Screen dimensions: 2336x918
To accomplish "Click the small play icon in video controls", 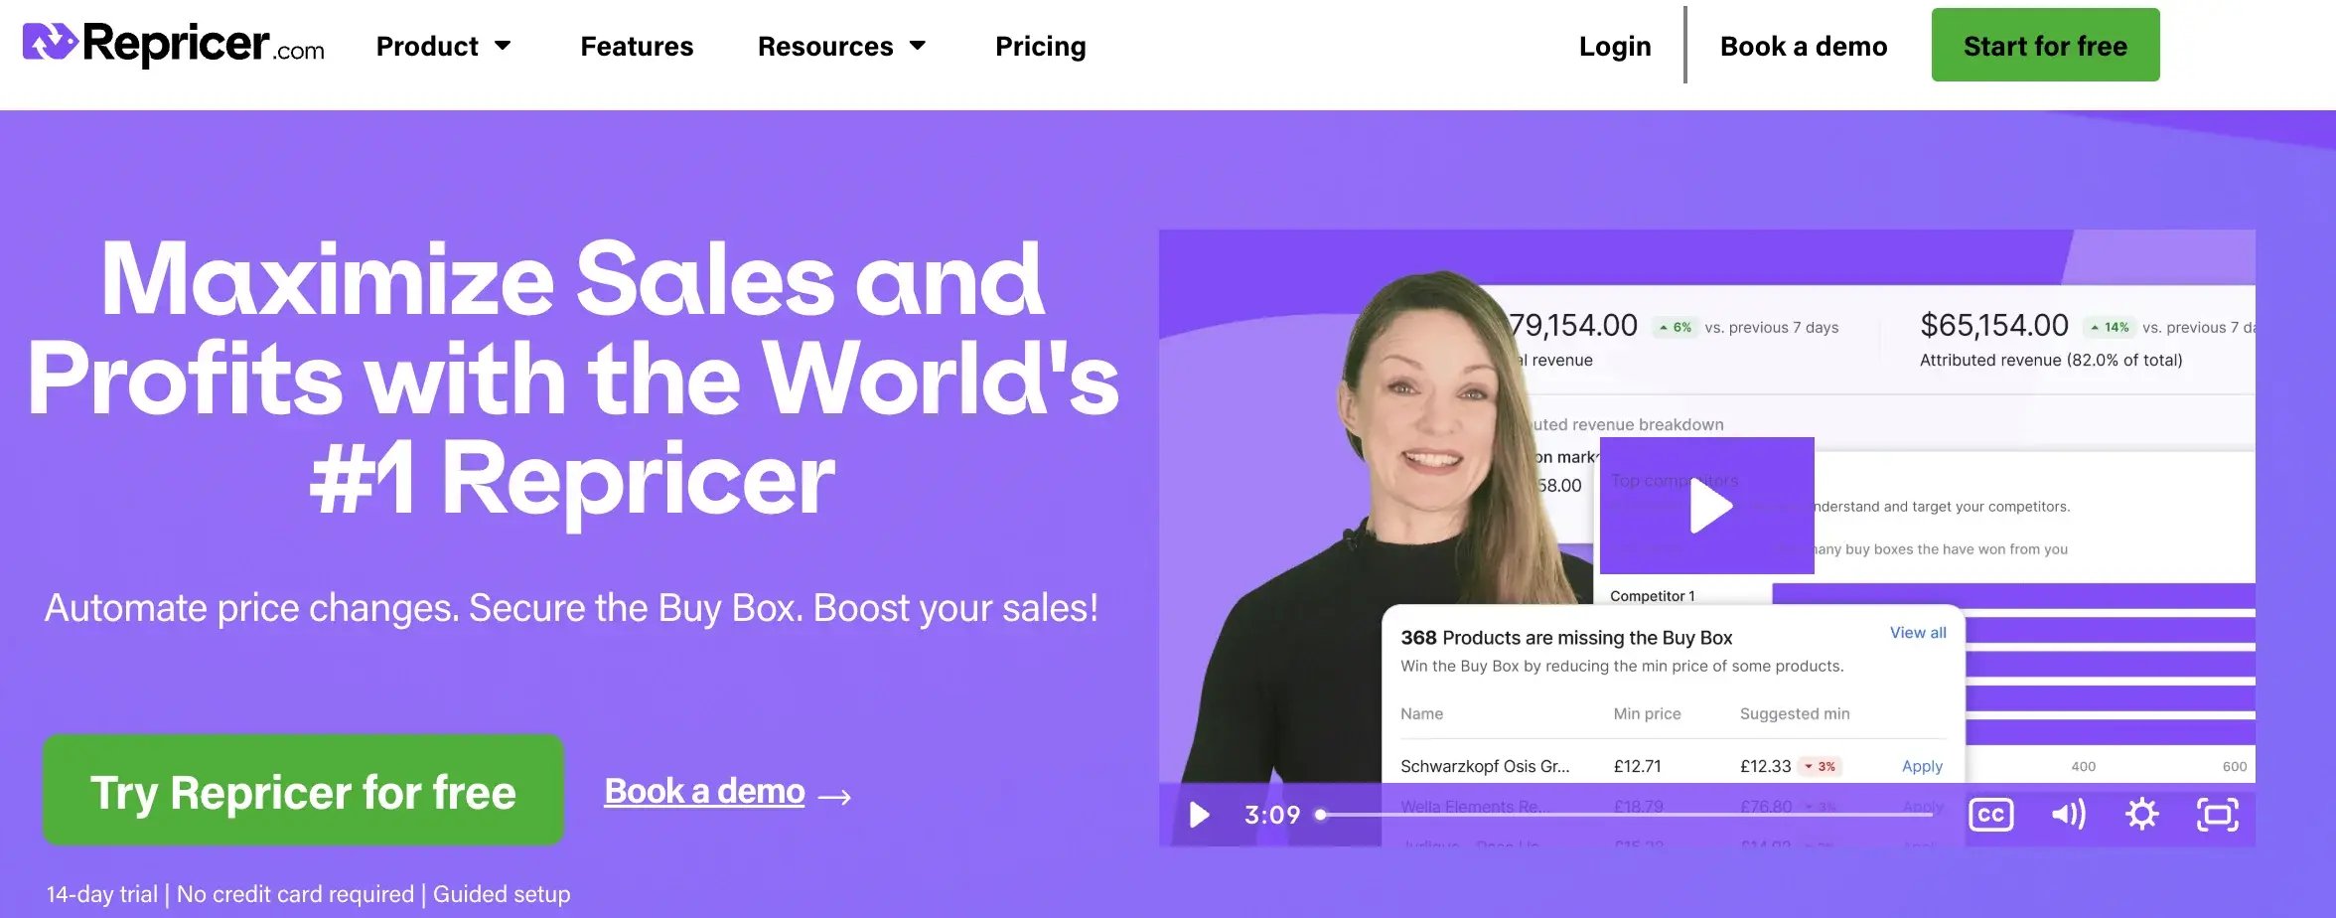I will [1199, 816].
